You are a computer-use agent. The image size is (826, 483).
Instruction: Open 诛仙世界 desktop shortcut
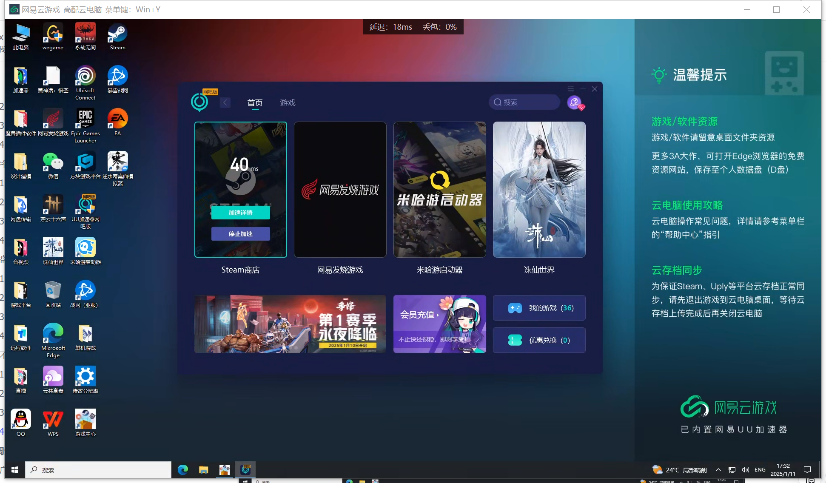[x=53, y=251]
